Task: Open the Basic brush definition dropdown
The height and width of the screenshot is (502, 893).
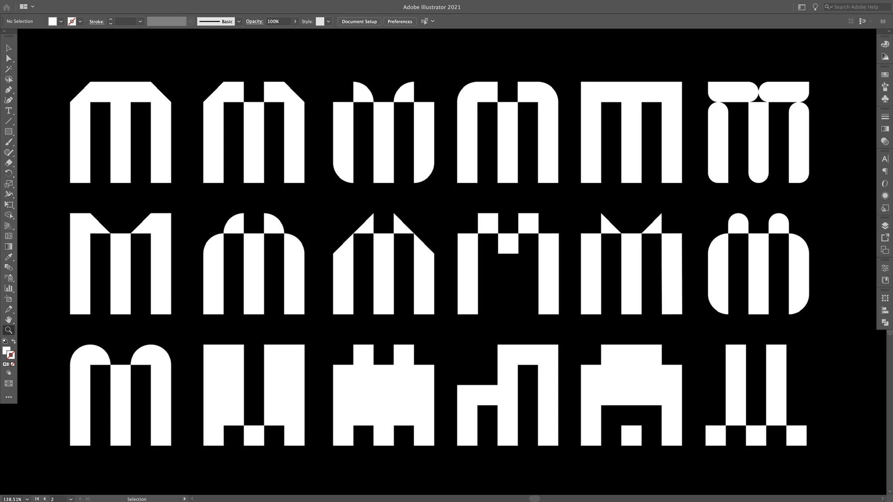Action: 239,21
